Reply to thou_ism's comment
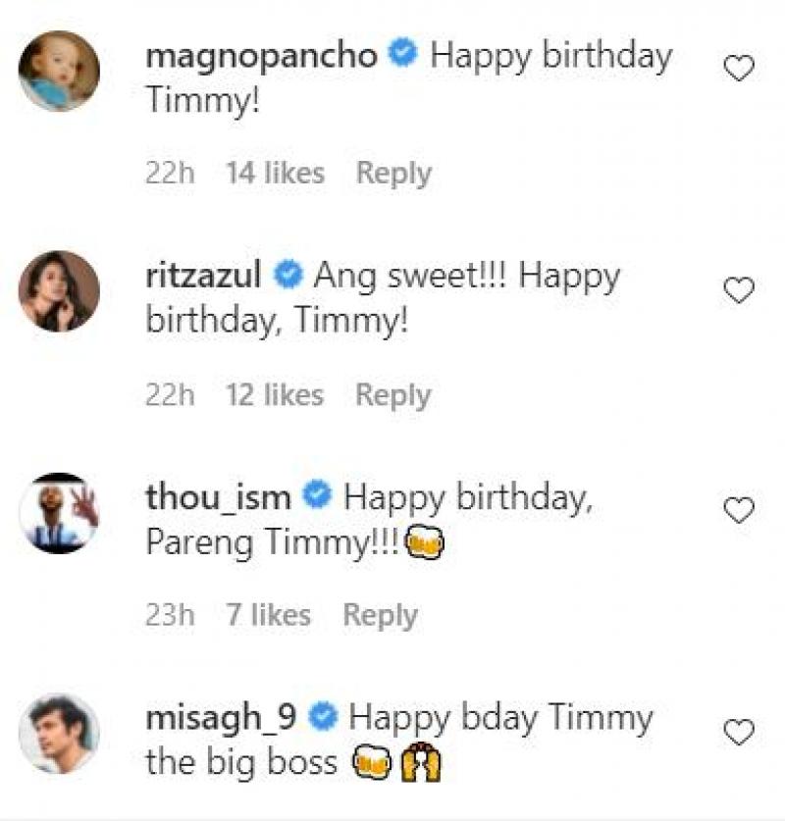Viewport: 785px width, 821px height. [x=380, y=616]
